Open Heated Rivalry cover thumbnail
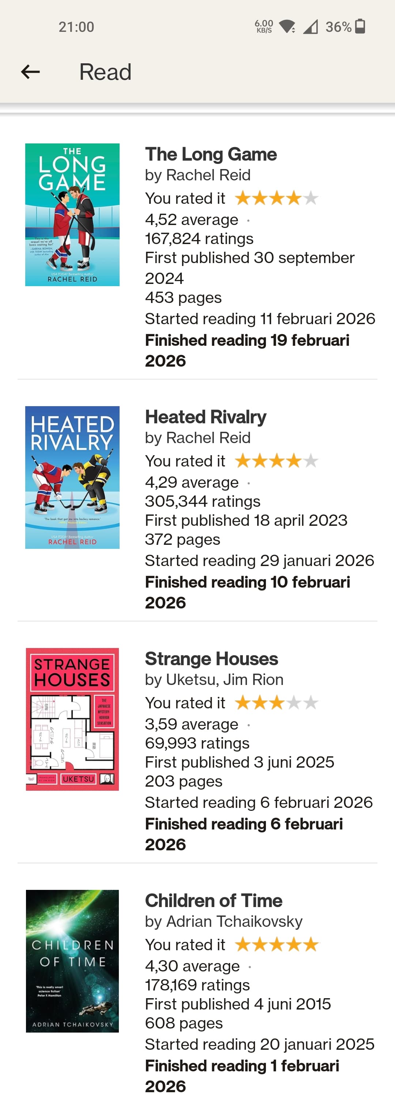395x1101 pixels. pos(72,477)
